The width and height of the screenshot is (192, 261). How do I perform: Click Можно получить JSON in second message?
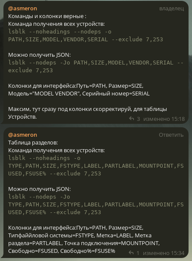pyautogui.click(x=40, y=189)
